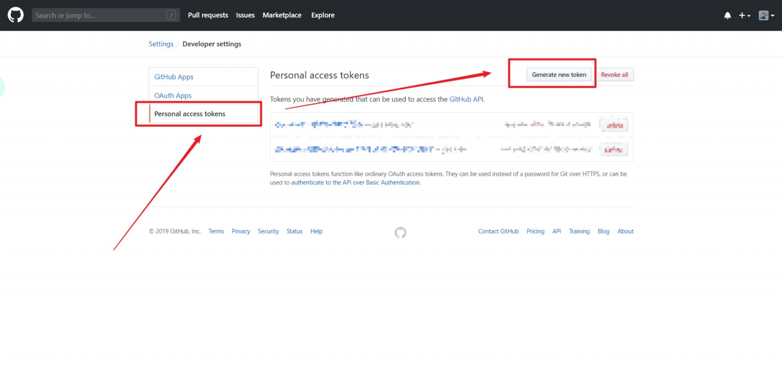This screenshot has width=782, height=374.
Task: Open the GitHub API link
Action: 466,99
